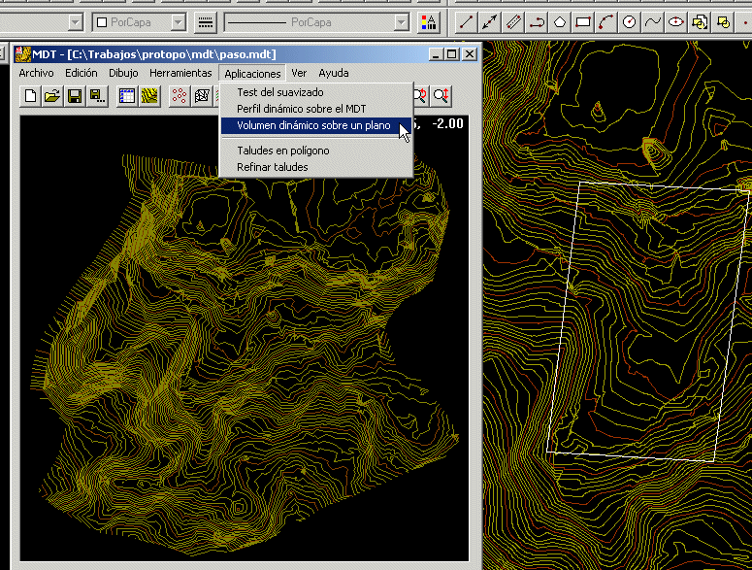Click the lineweight lines icon

coord(206,22)
